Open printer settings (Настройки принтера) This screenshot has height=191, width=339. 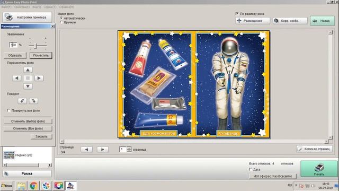pyautogui.click(x=27, y=17)
